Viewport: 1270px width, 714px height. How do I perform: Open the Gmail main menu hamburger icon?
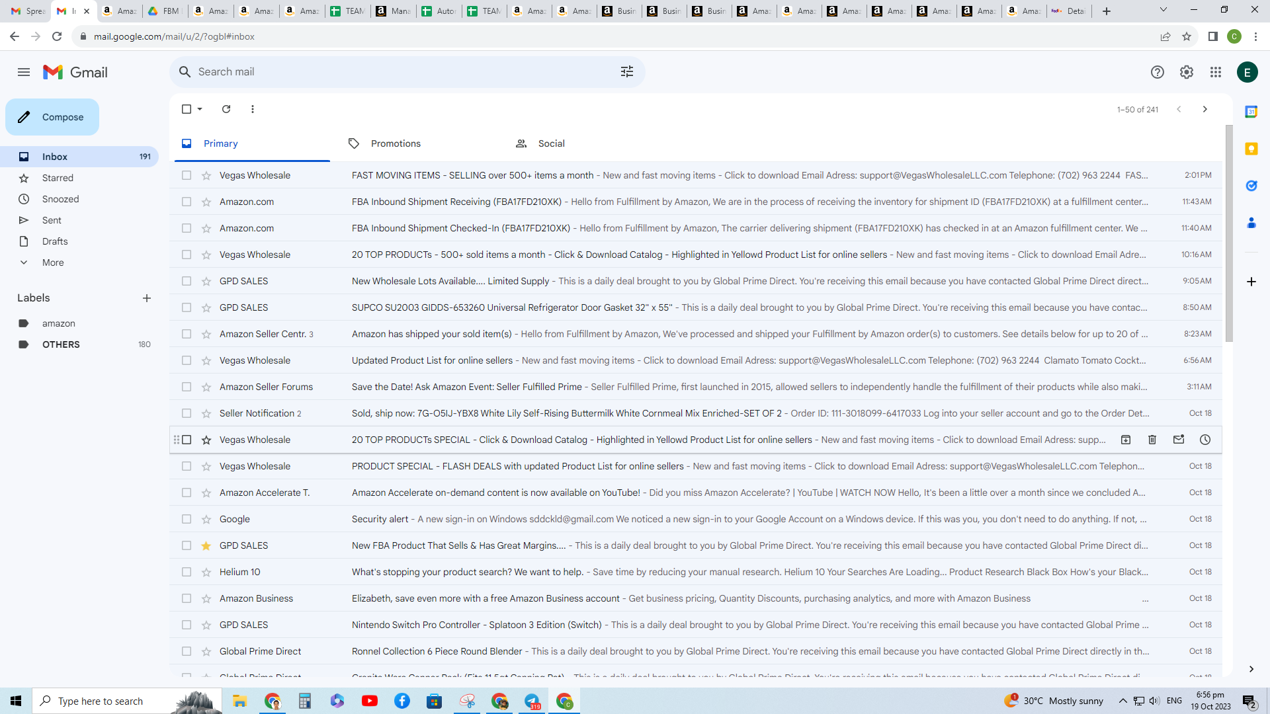[24, 72]
